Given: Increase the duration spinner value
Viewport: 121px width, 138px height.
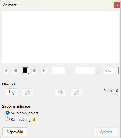Looking at the screenshot, I should pyautogui.click(x=97, y=69).
